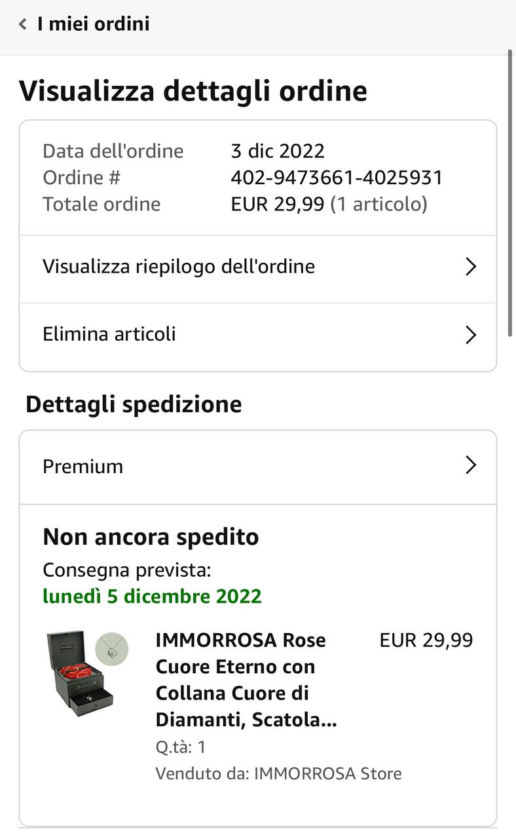This screenshot has height=839, width=516.
Task: Tap the back arrow beside I miei ordini
Action: coord(23,24)
